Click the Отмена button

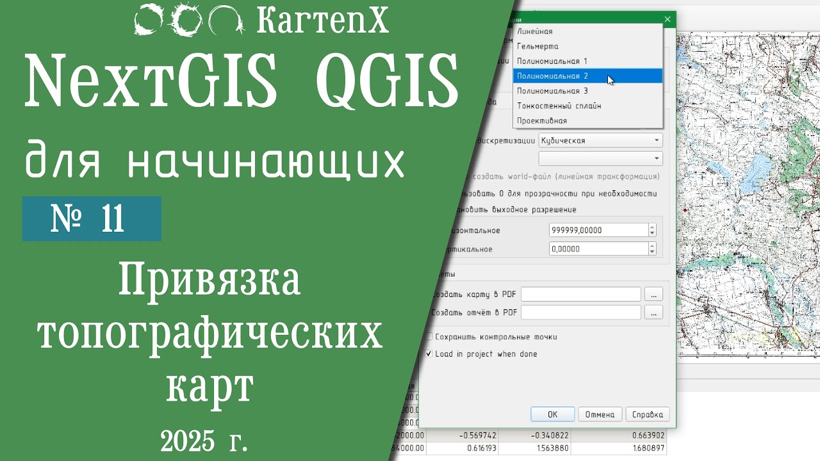coord(600,414)
